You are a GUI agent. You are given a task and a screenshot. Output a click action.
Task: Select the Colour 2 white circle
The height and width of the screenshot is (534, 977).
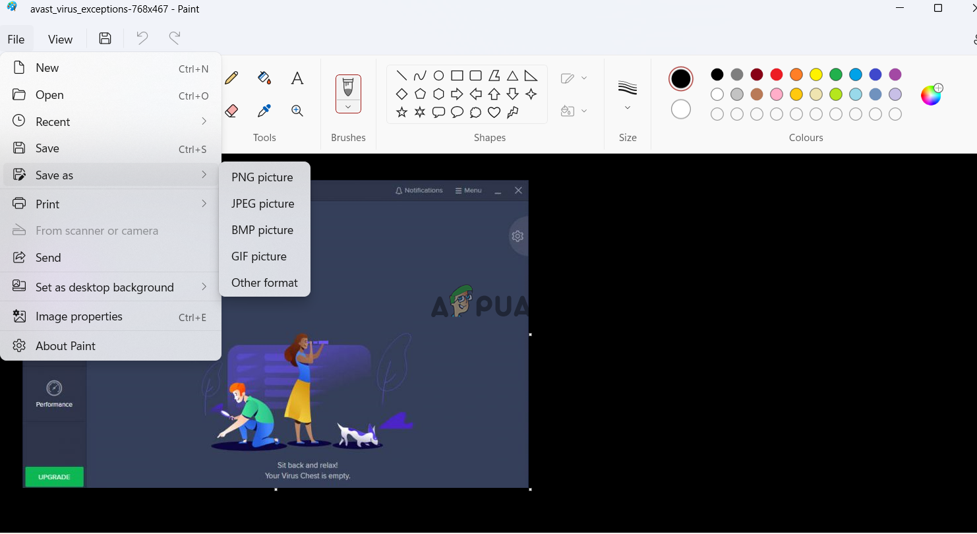681,109
